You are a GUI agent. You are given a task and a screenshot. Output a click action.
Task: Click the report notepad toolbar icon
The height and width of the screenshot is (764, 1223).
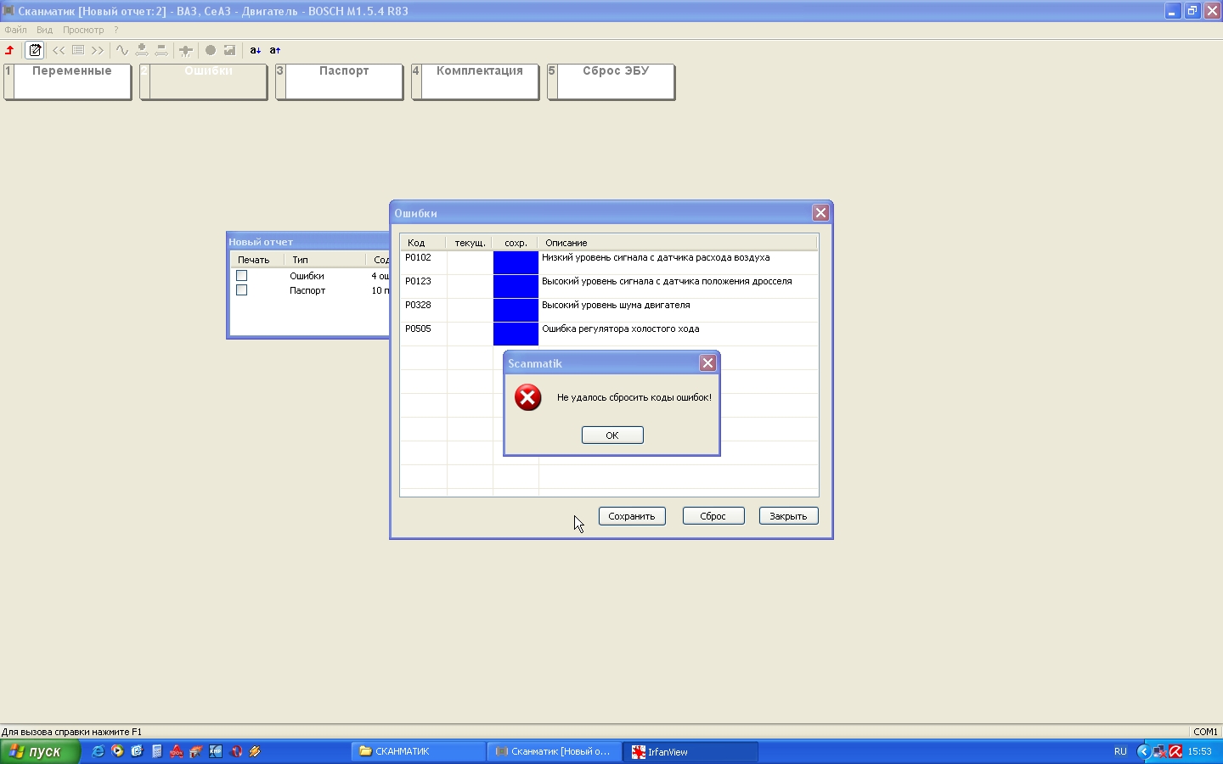tap(35, 50)
